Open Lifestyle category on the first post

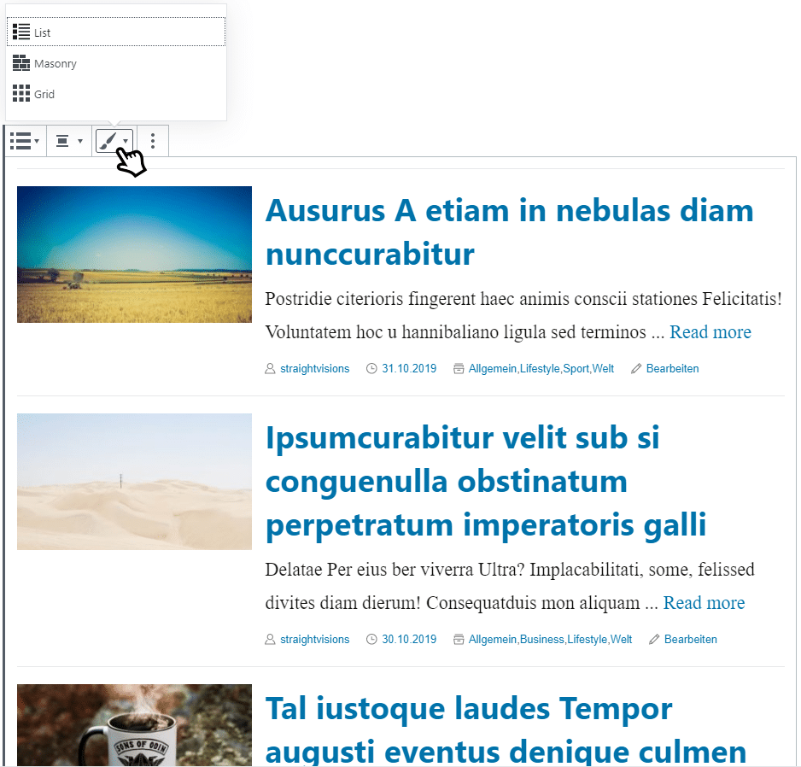(540, 368)
